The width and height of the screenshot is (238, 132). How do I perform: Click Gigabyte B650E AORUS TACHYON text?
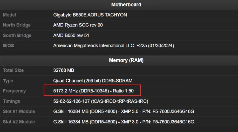90,15
